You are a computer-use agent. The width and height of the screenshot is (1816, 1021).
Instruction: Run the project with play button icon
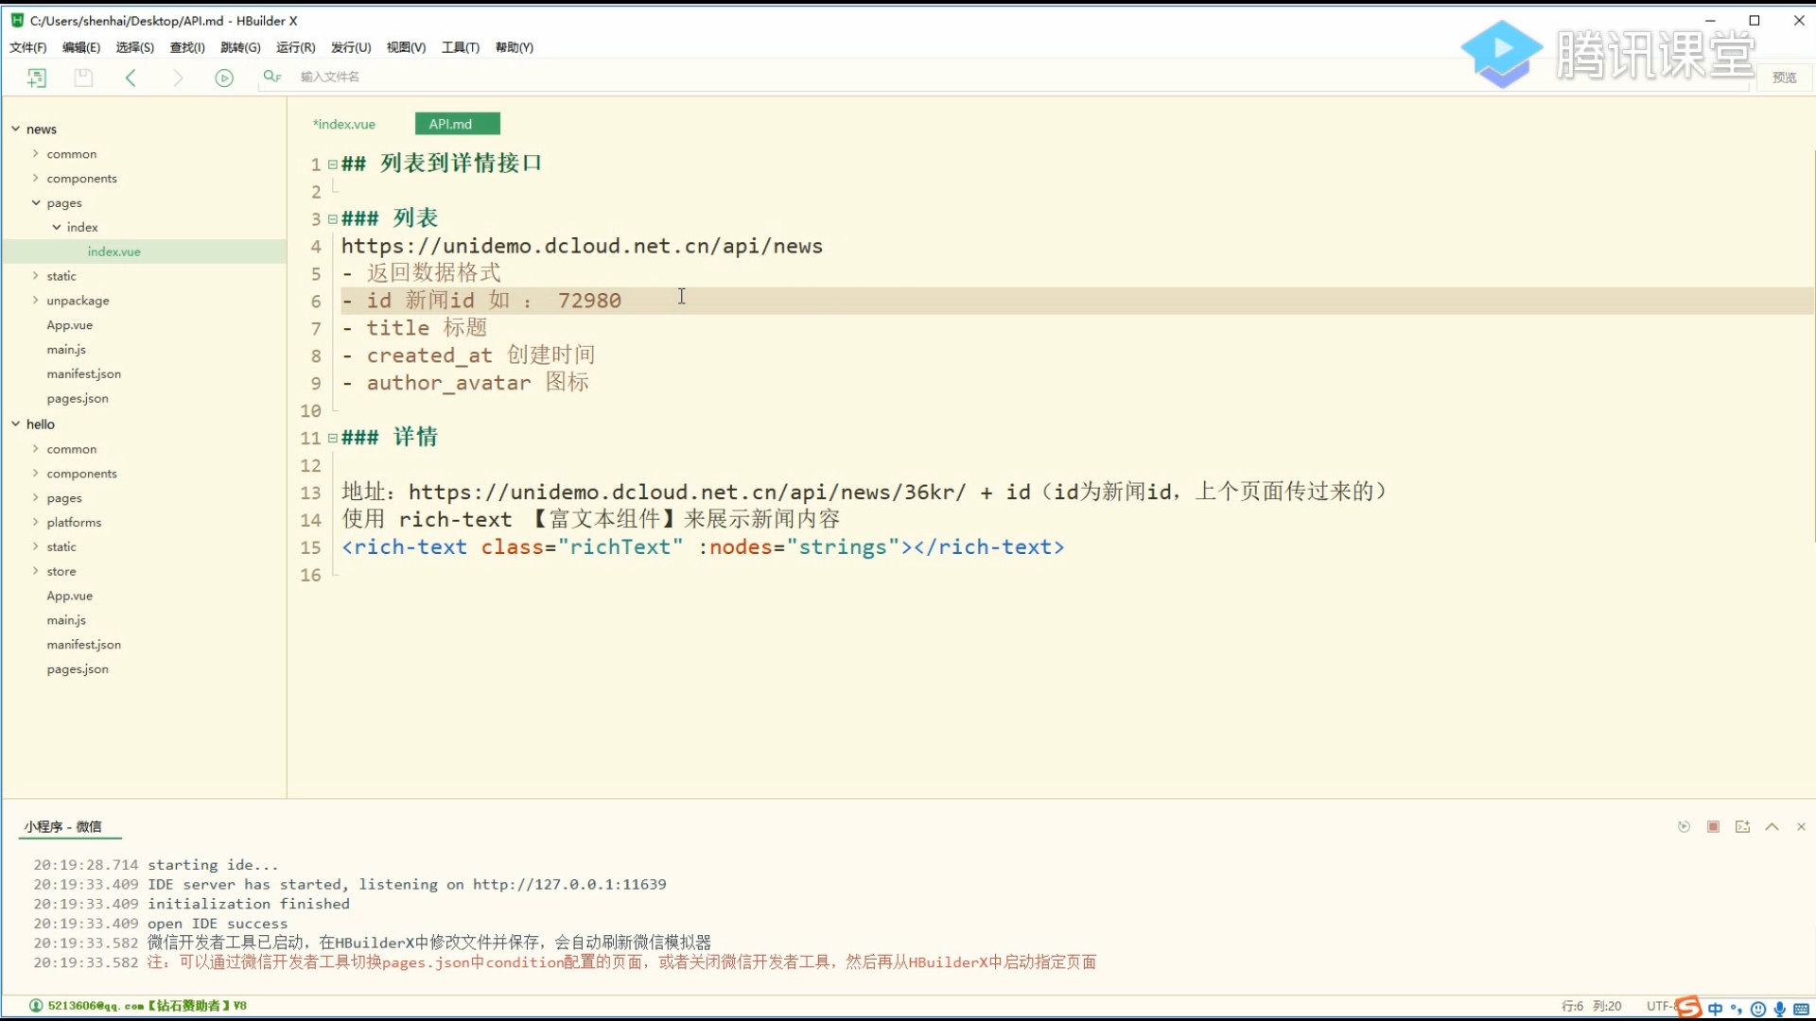coord(224,78)
